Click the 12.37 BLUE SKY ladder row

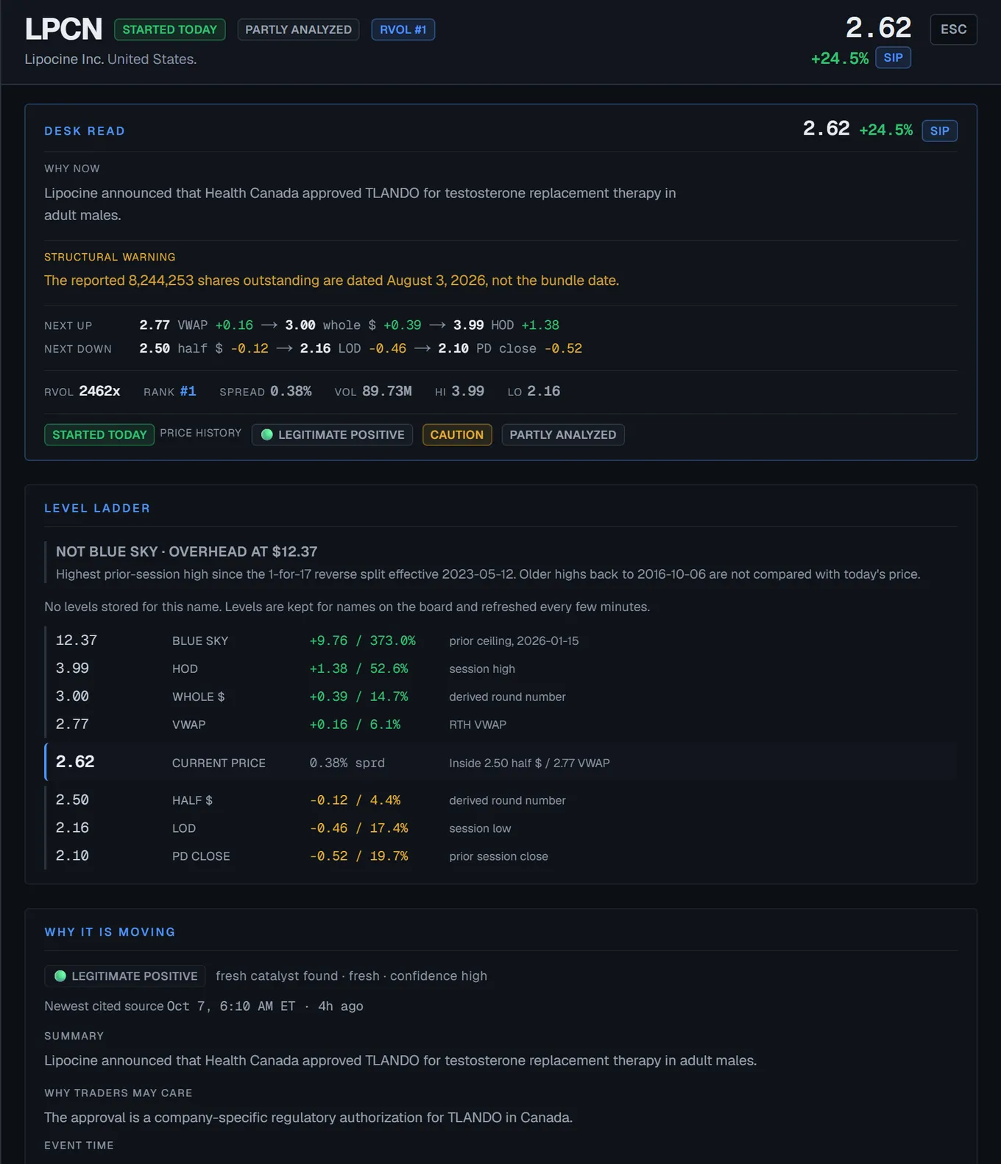pyautogui.click(x=501, y=641)
